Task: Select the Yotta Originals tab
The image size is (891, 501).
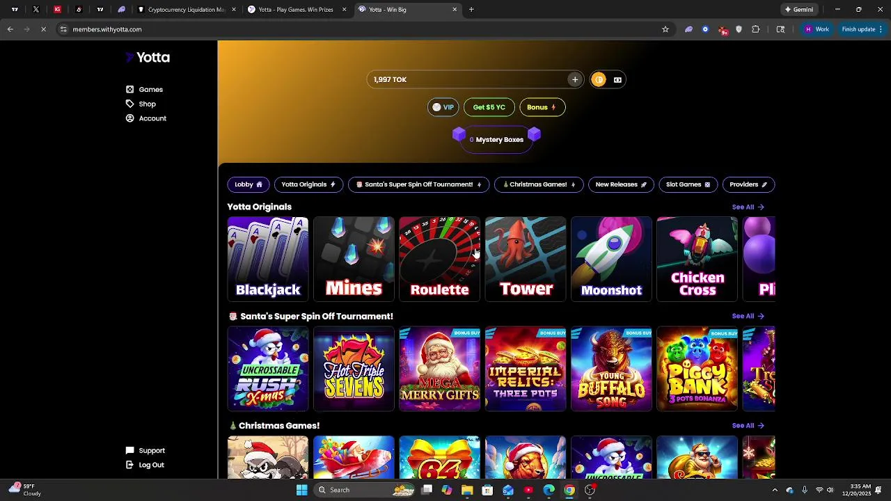Action: click(x=308, y=184)
